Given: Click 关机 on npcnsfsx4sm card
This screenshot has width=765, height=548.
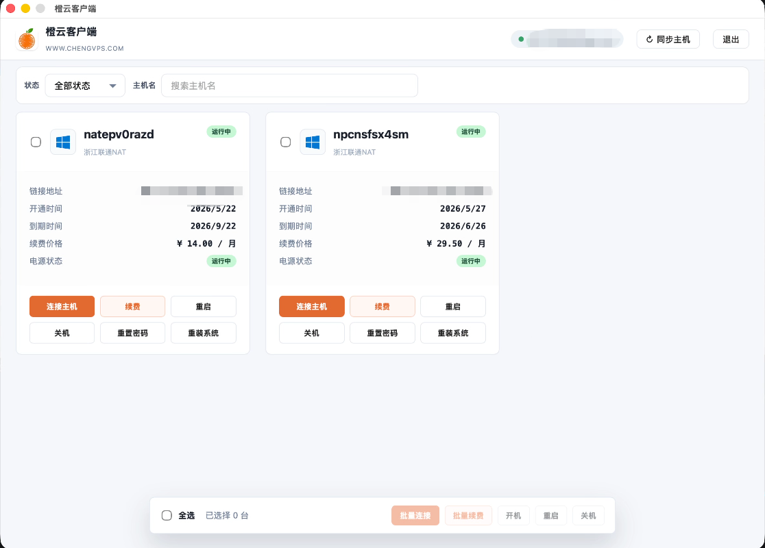Looking at the screenshot, I should click(x=312, y=333).
